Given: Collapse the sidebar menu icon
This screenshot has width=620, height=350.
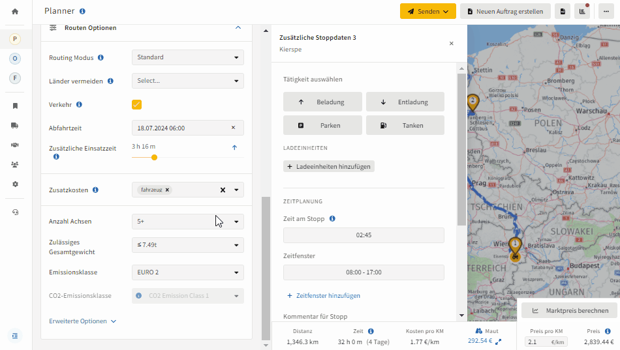Looking at the screenshot, I should coord(15,336).
